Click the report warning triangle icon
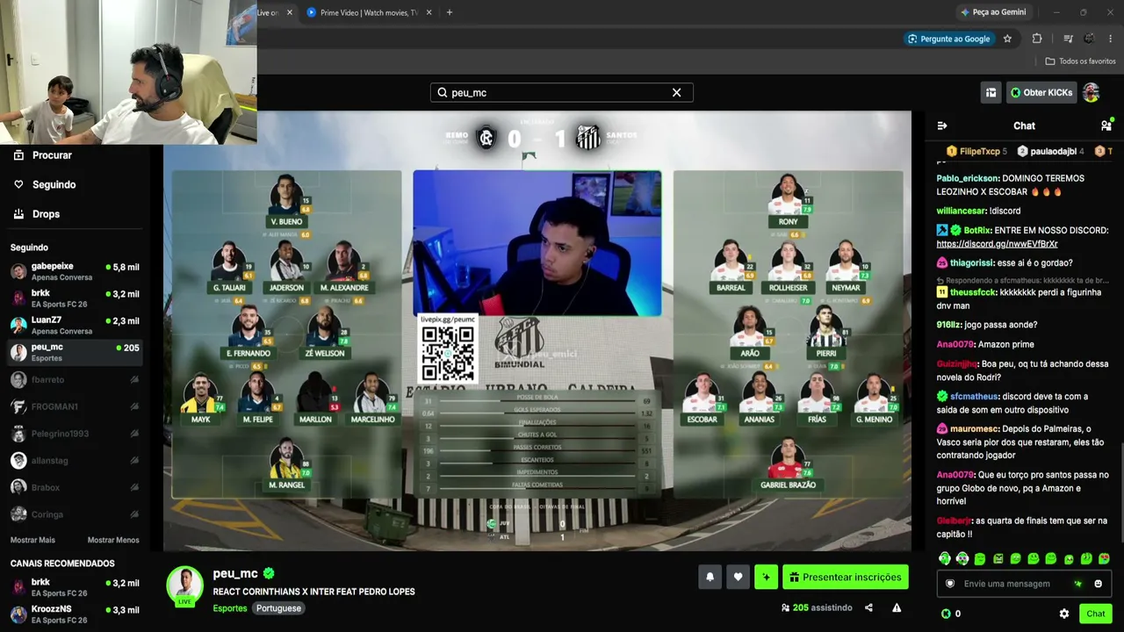Image resolution: width=1124 pixels, height=632 pixels. tap(897, 607)
